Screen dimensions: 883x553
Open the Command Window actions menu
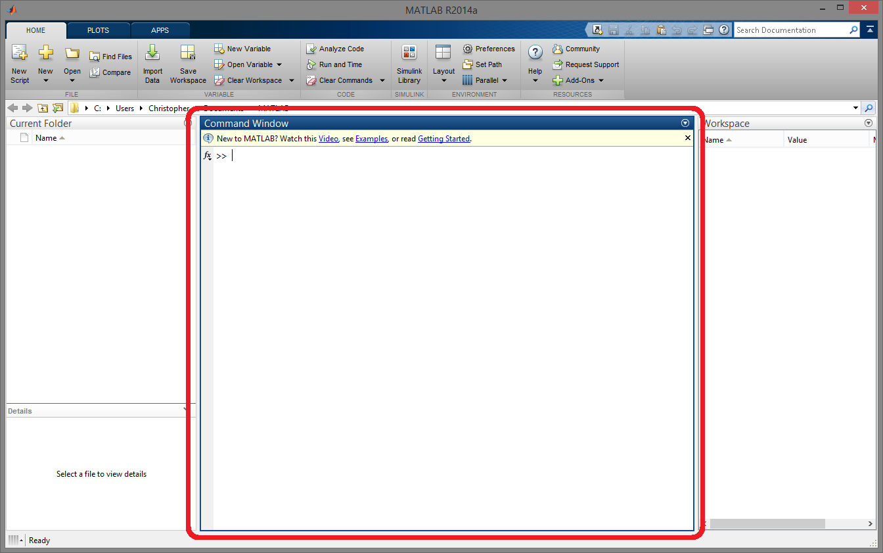click(x=685, y=123)
